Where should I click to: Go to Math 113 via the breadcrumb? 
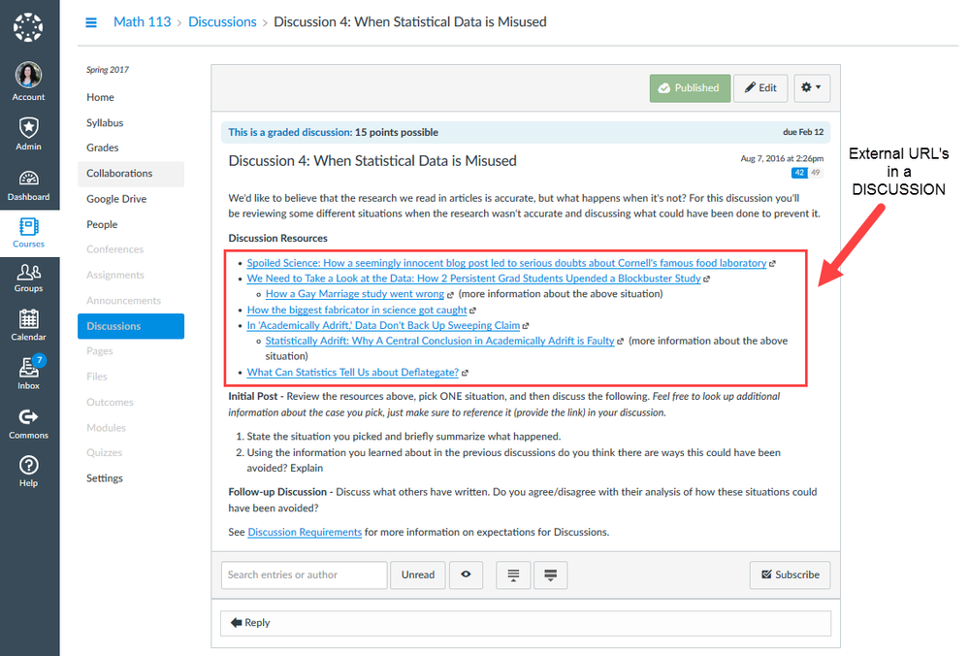(x=142, y=21)
